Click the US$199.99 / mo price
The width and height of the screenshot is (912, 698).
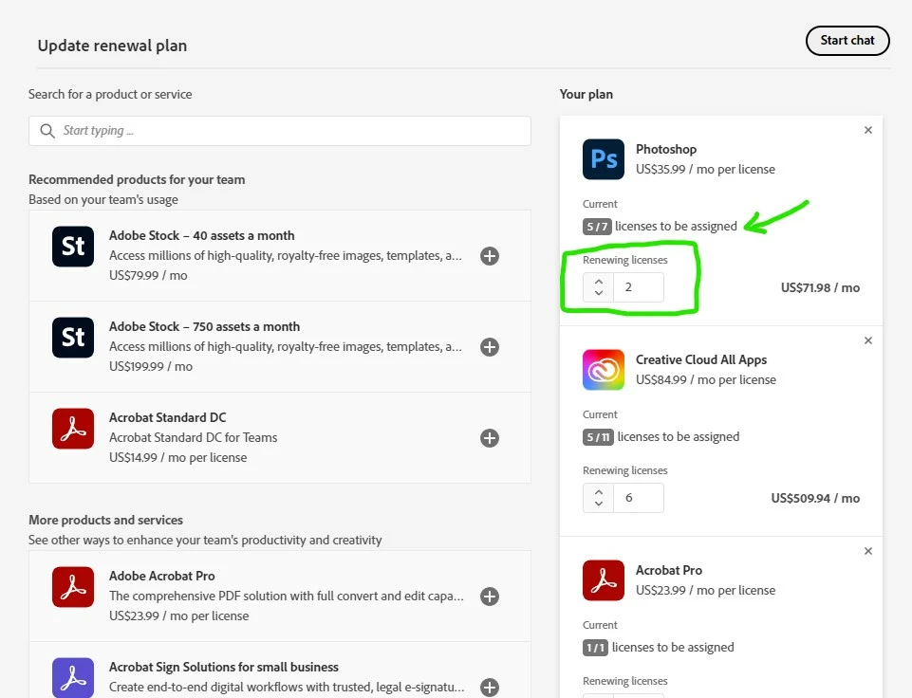point(151,366)
